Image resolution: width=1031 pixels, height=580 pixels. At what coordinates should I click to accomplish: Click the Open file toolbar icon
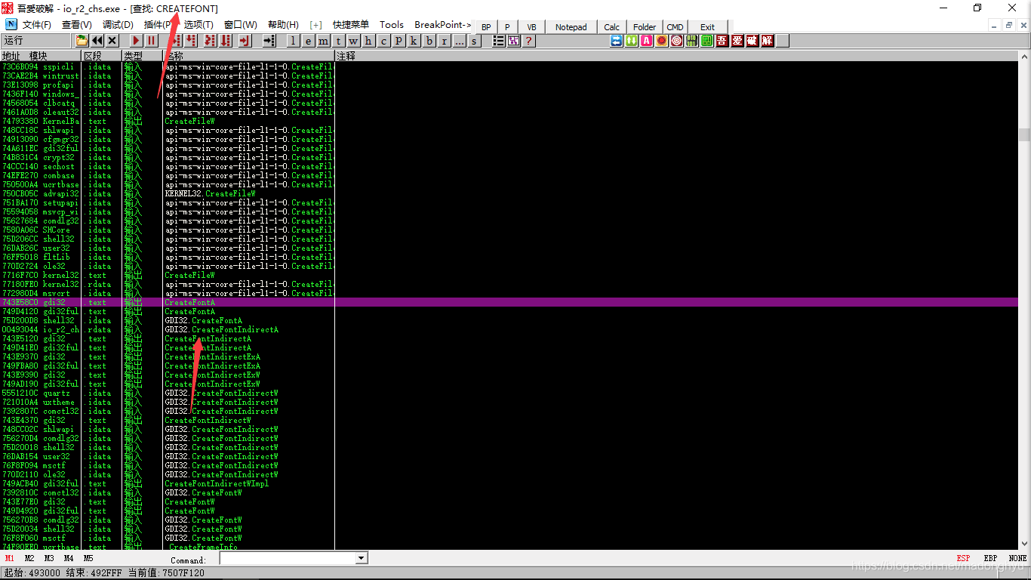point(82,41)
